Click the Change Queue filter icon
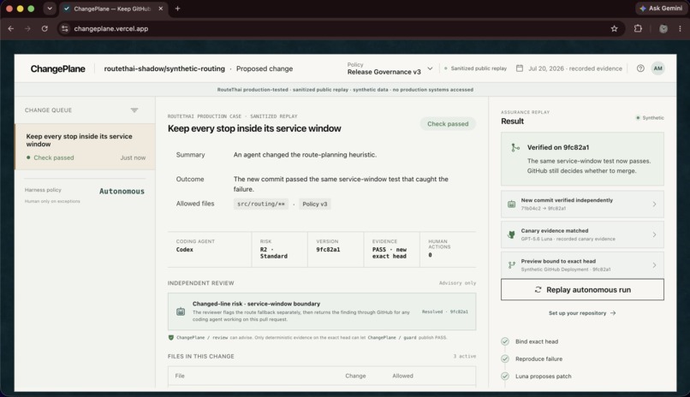690x397 pixels. 134,110
